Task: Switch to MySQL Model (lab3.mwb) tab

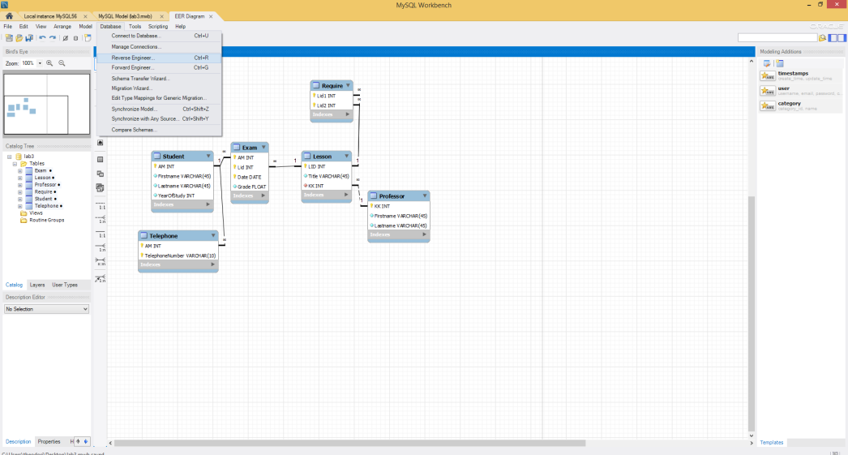Action: click(125, 16)
